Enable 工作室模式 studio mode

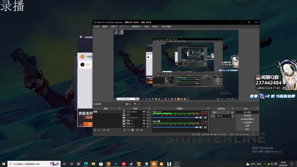pyautogui.click(x=247, y=122)
